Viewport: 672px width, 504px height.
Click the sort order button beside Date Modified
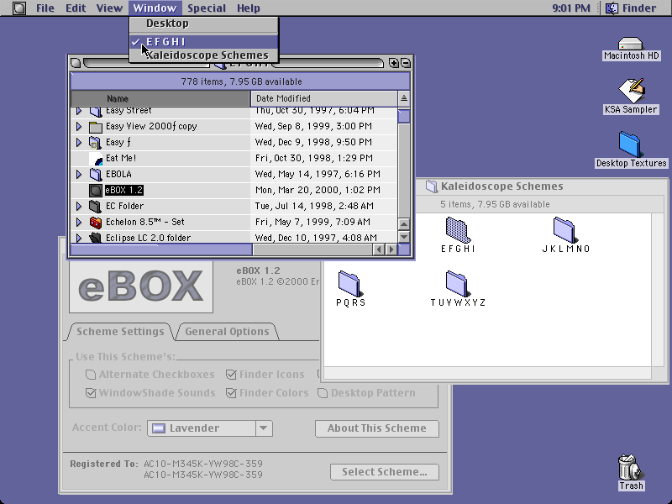(404, 98)
